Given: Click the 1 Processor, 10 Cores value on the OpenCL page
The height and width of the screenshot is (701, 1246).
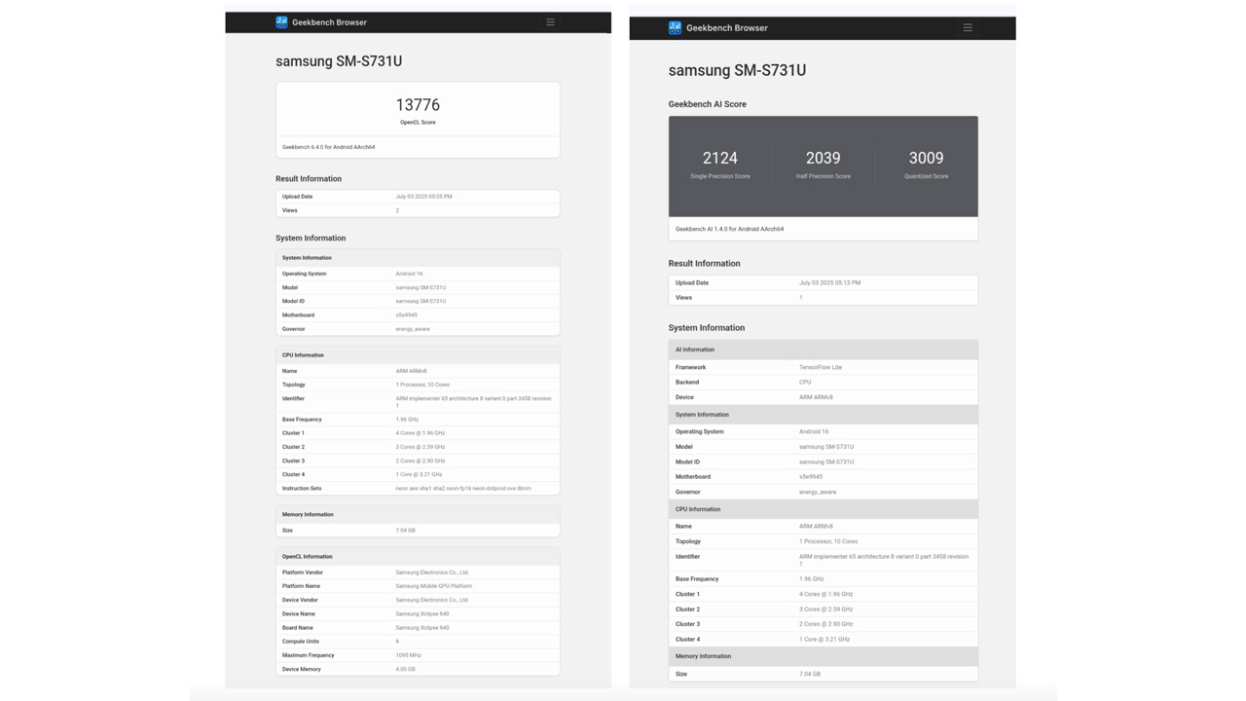Looking at the screenshot, I should coord(422,385).
